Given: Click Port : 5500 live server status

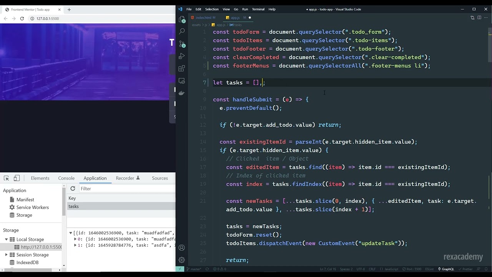Looking at the screenshot, I should (412, 269).
